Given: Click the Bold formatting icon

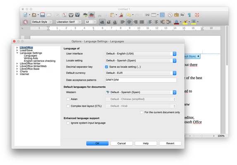Looking at the screenshot, I should (102, 22).
